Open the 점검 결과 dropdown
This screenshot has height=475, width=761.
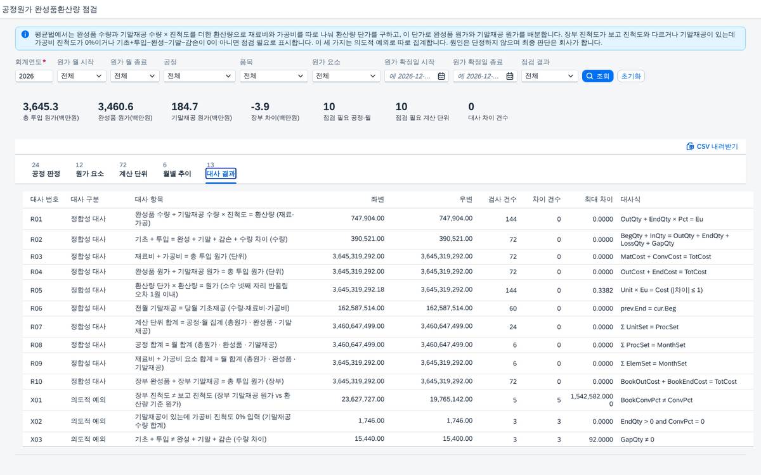point(549,76)
